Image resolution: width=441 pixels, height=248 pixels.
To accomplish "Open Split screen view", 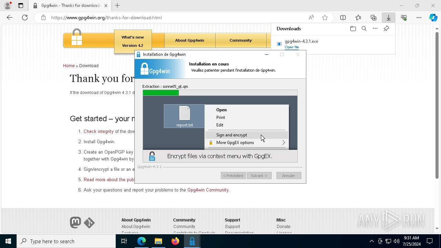I will (x=343, y=18).
